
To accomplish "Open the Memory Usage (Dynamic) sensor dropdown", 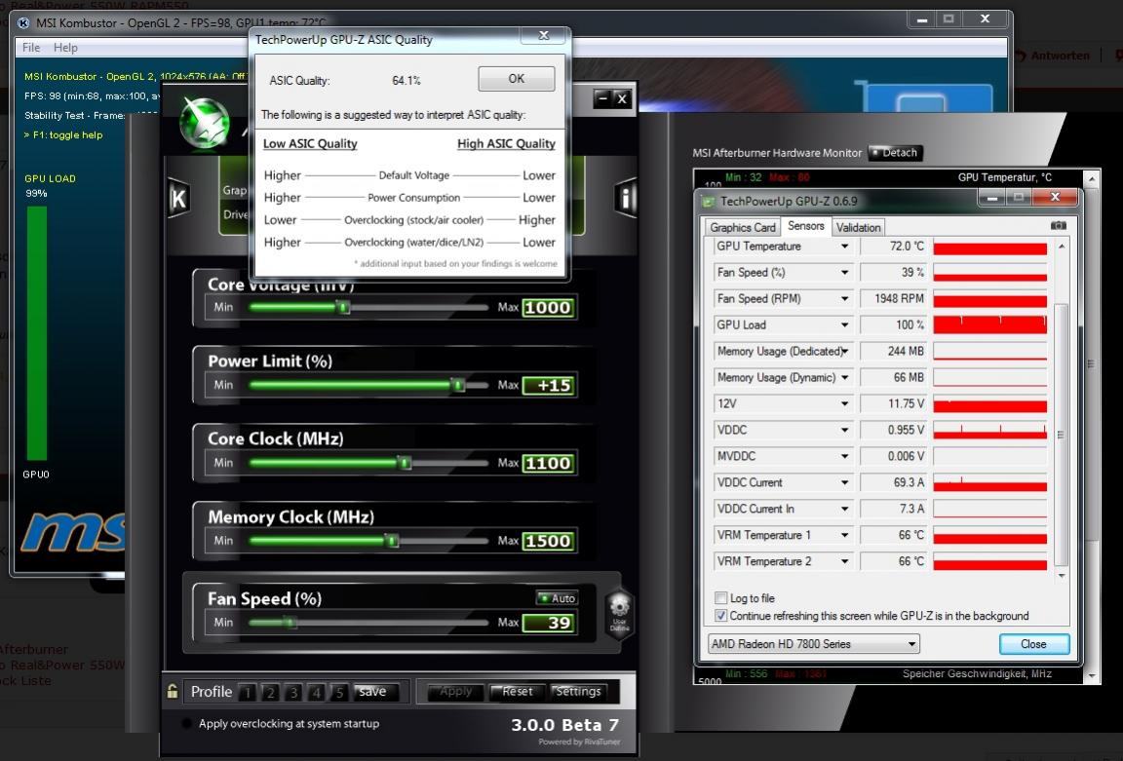I will pyautogui.click(x=845, y=377).
